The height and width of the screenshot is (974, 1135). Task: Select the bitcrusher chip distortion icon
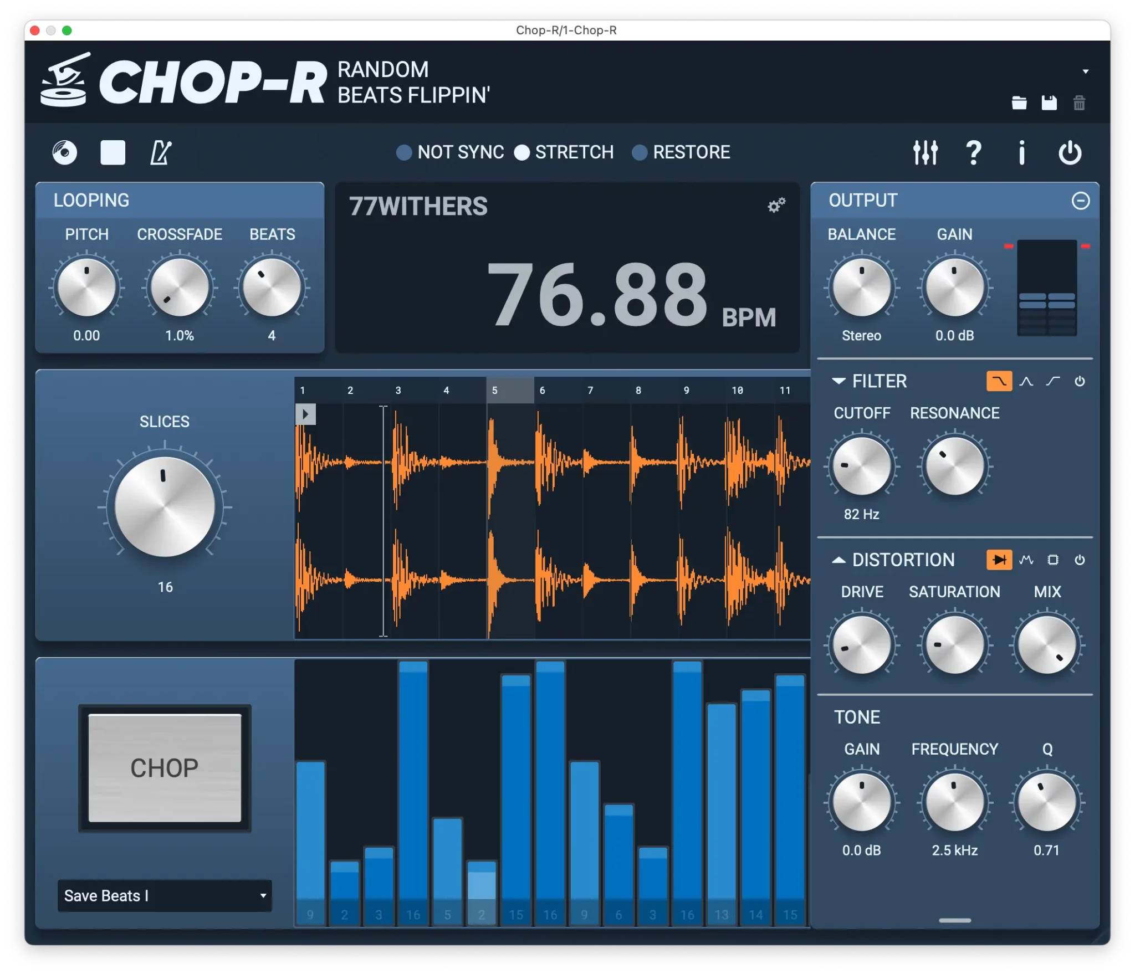tap(1052, 560)
